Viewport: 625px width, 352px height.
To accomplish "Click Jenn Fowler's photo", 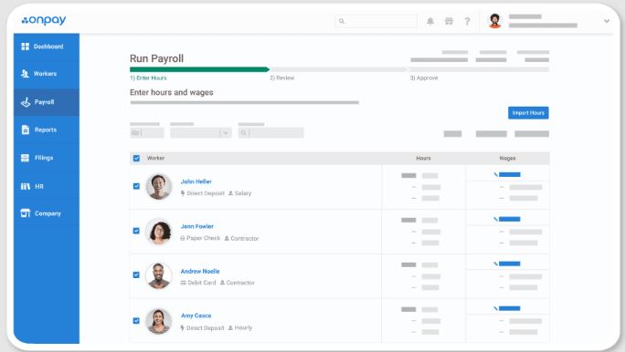I will (x=159, y=231).
